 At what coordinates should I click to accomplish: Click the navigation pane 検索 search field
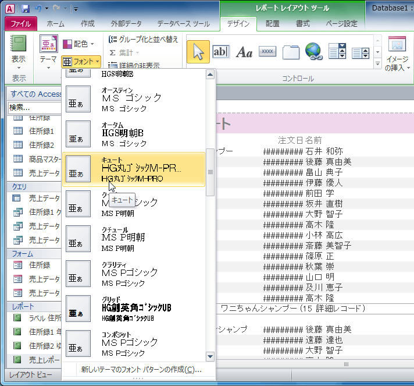pyautogui.click(x=34, y=107)
